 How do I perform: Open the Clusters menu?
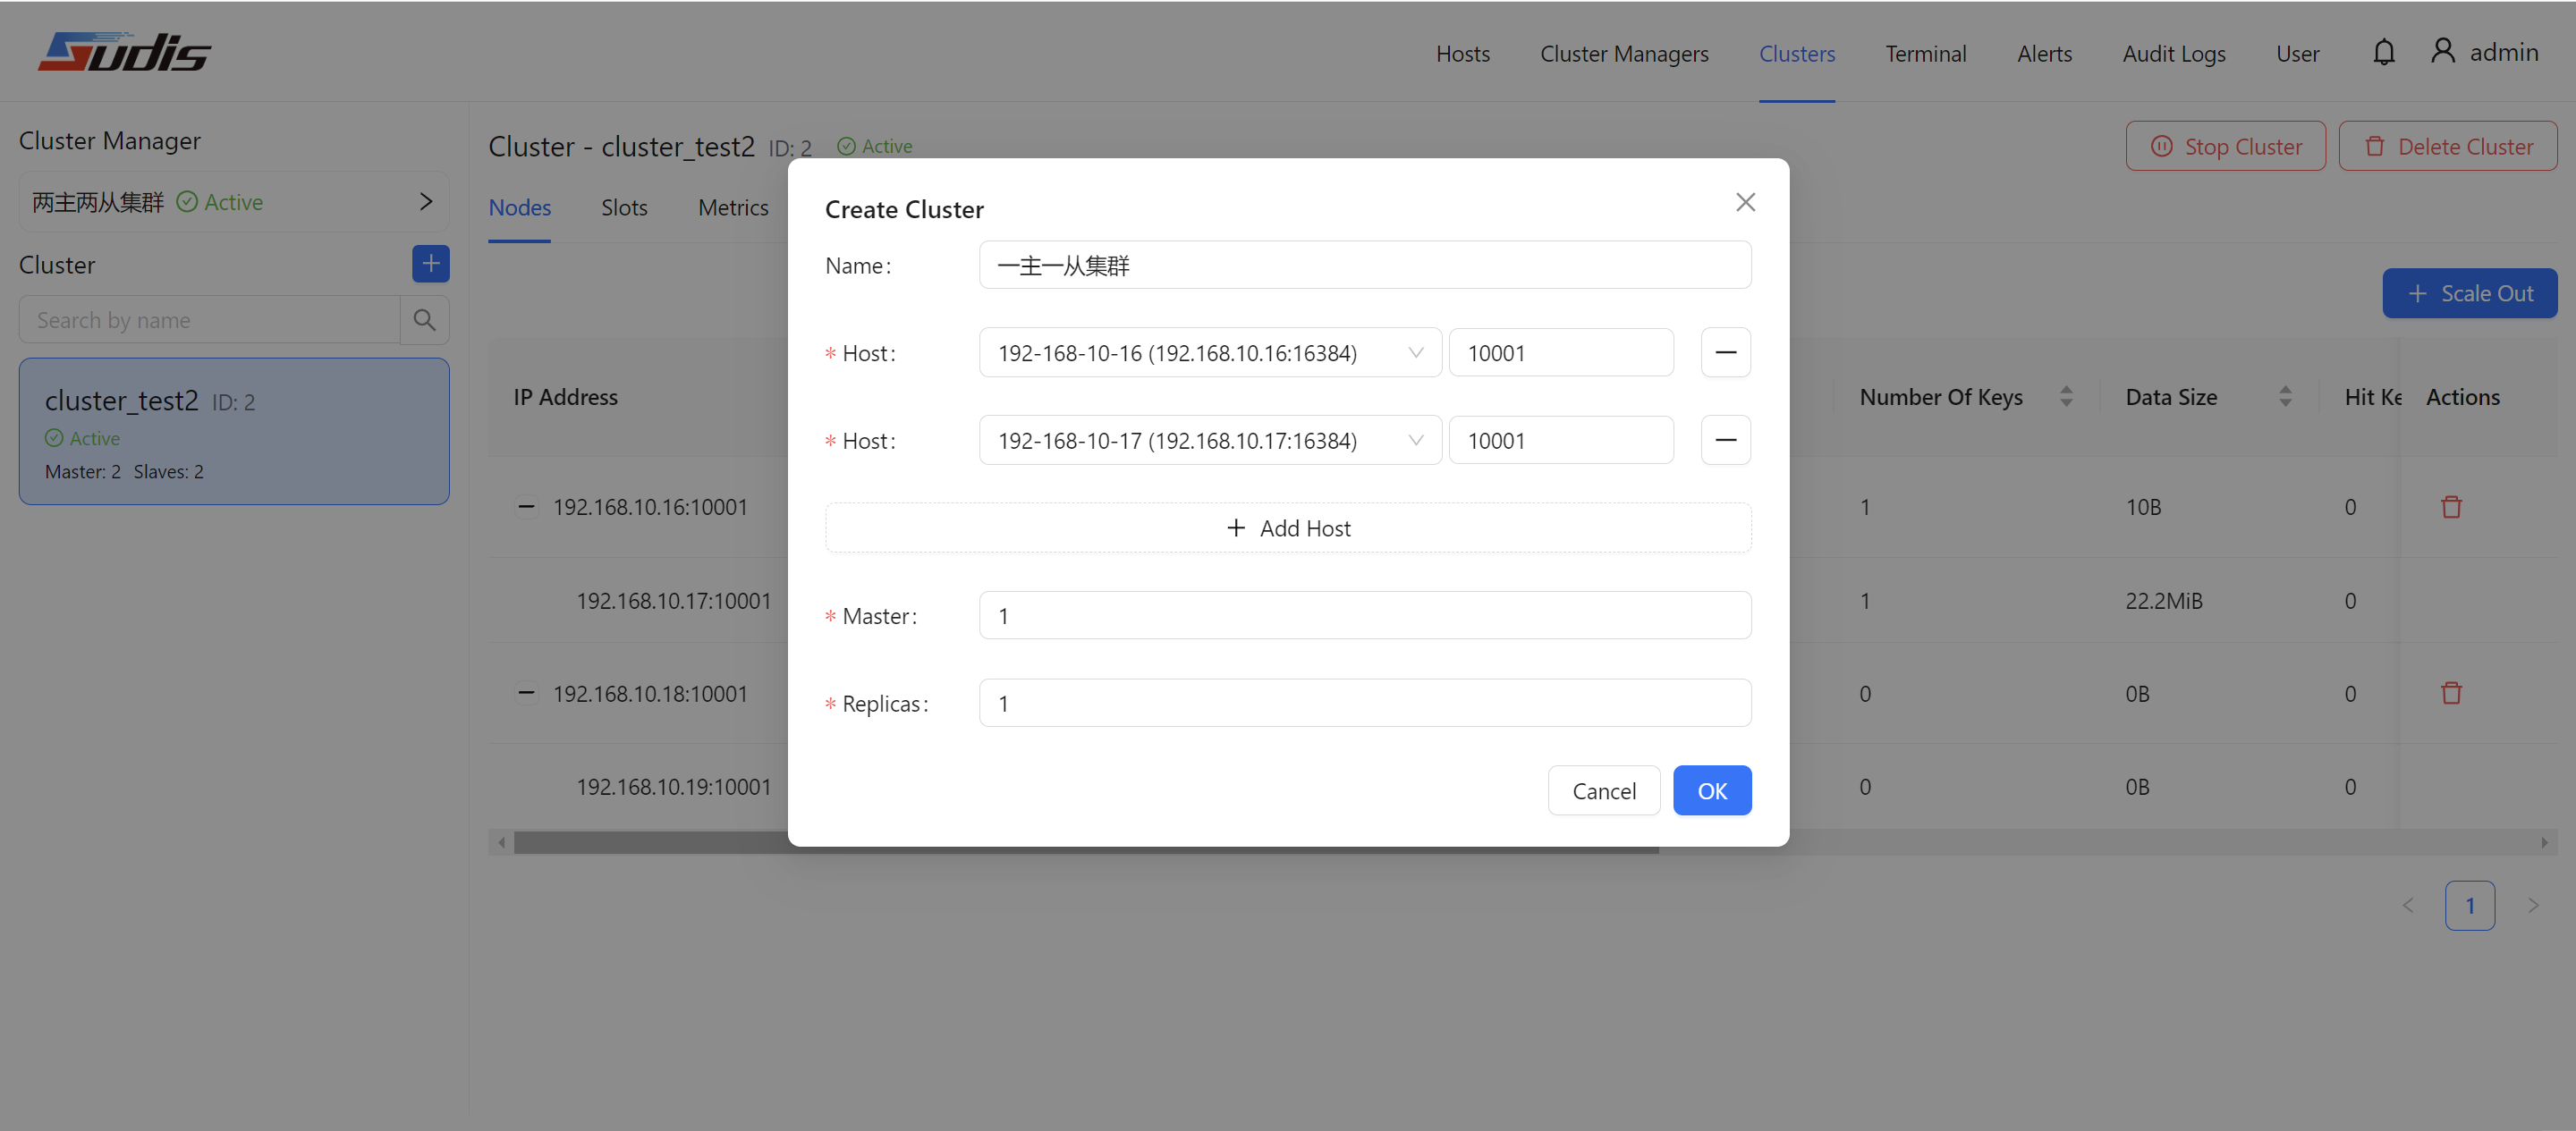[x=1797, y=53]
